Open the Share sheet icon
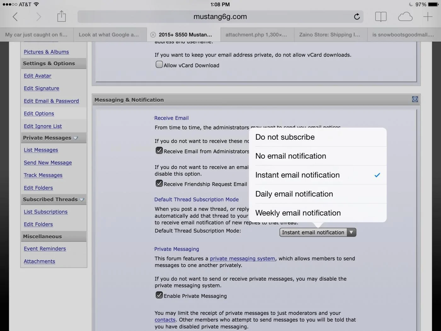This screenshot has height=331, width=441. point(61,16)
